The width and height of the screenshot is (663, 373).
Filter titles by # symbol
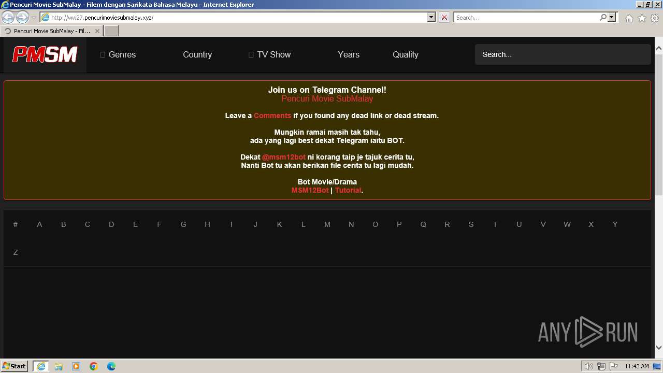(16, 224)
